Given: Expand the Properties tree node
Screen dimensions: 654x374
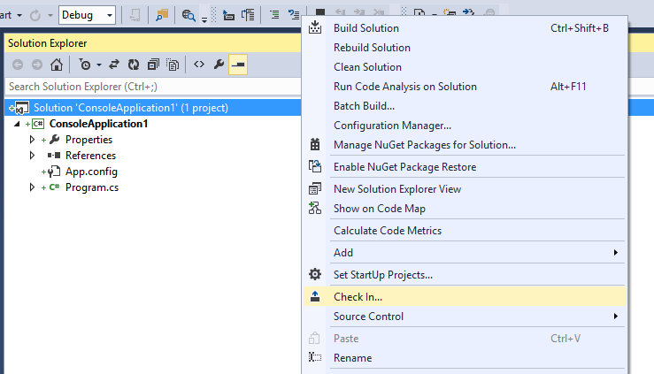Looking at the screenshot, I should coord(32,140).
